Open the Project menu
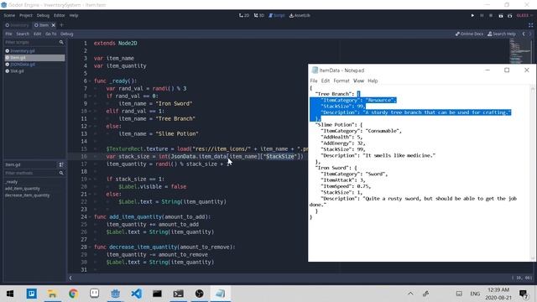This screenshot has height=302, width=537. [x=26, y=15]
